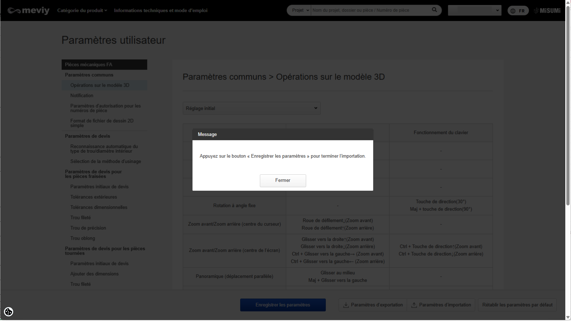Click the search magnifier icon
Screen dimensions: 571x321
click(x=434, y=10)
